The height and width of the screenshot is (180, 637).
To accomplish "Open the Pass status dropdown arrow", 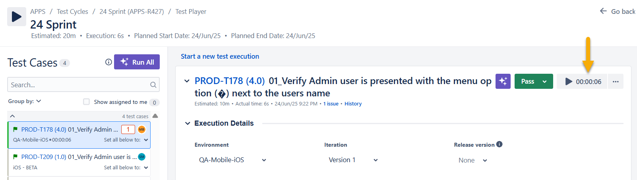I will (545, 82).
